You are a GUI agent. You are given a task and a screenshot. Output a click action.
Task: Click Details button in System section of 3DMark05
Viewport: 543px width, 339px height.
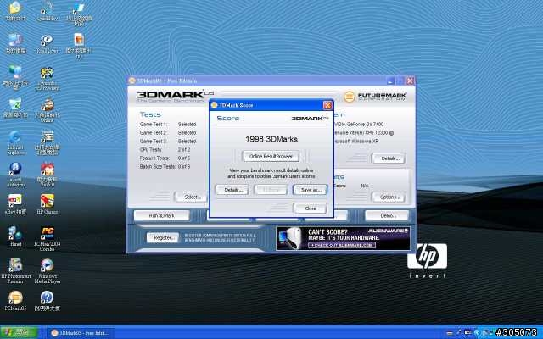[x=389, y=158]
